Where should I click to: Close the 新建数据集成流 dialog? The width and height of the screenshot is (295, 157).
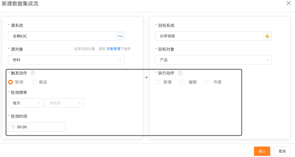coord(288,3)
